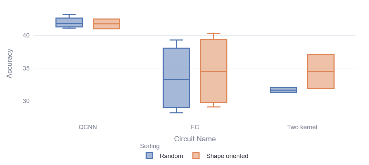Click the Sorting legend title
Viewport: 369px width, 165px height.
click(x=150, y=146)
